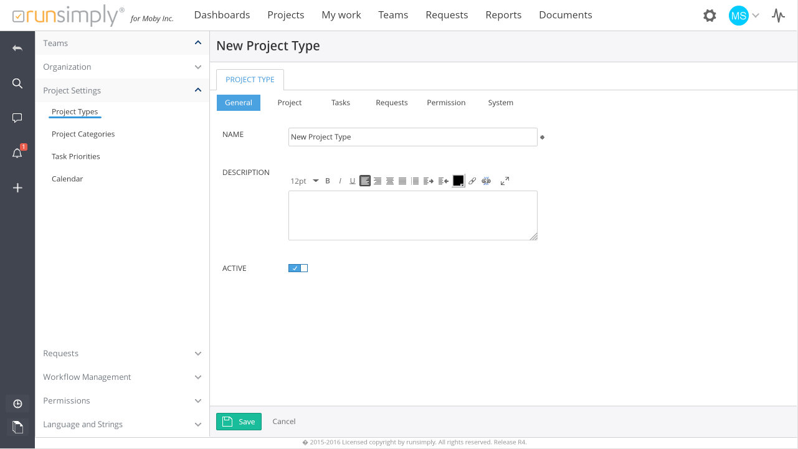Toggle bold formatting in description toolbar
The height and width of the screenshot is (449, 798).
(328, 181)
